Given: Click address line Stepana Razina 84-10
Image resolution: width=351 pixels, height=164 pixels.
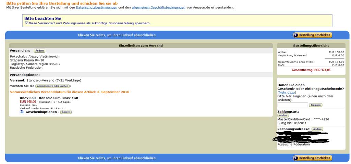Looking at the screenshot, I should tap(27, 60).
